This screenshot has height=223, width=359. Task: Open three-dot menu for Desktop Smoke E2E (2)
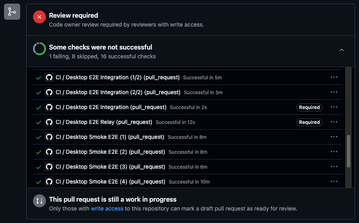334,151
